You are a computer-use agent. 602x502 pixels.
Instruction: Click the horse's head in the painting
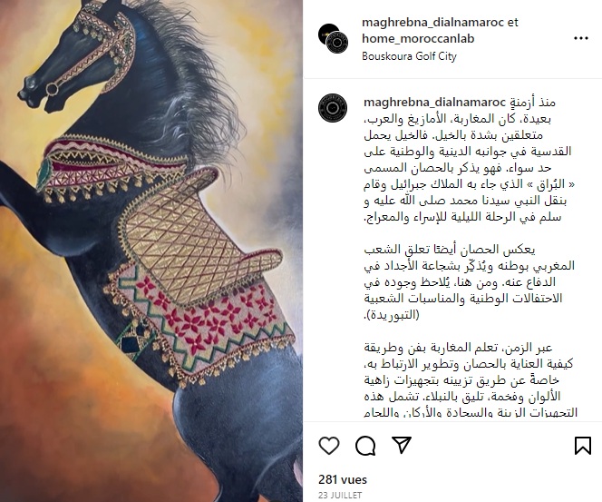tap(77, 58)
